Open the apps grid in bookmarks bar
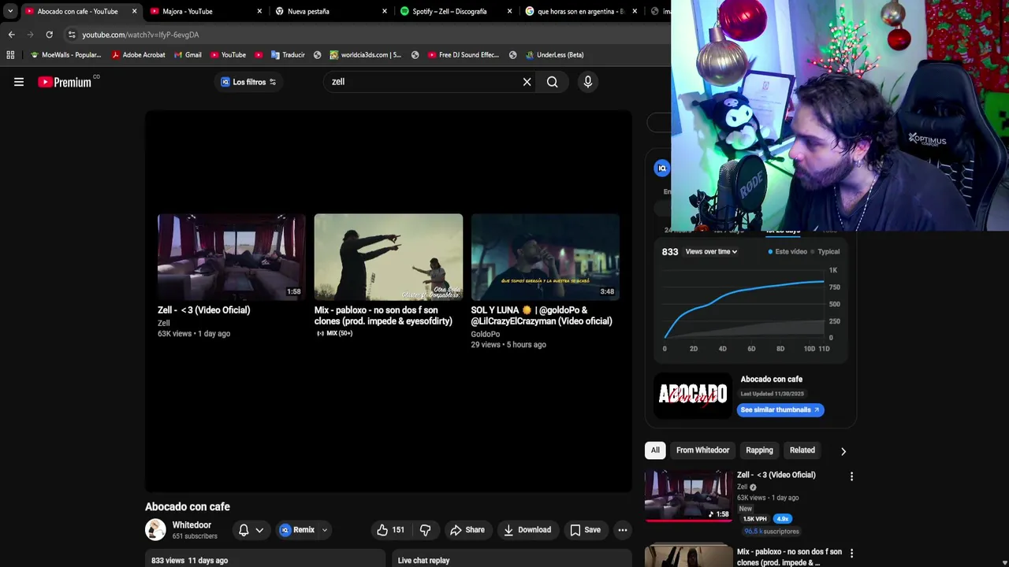Image resolution: width=1009 pixels, height=567 pixels. tap(10, 55)
